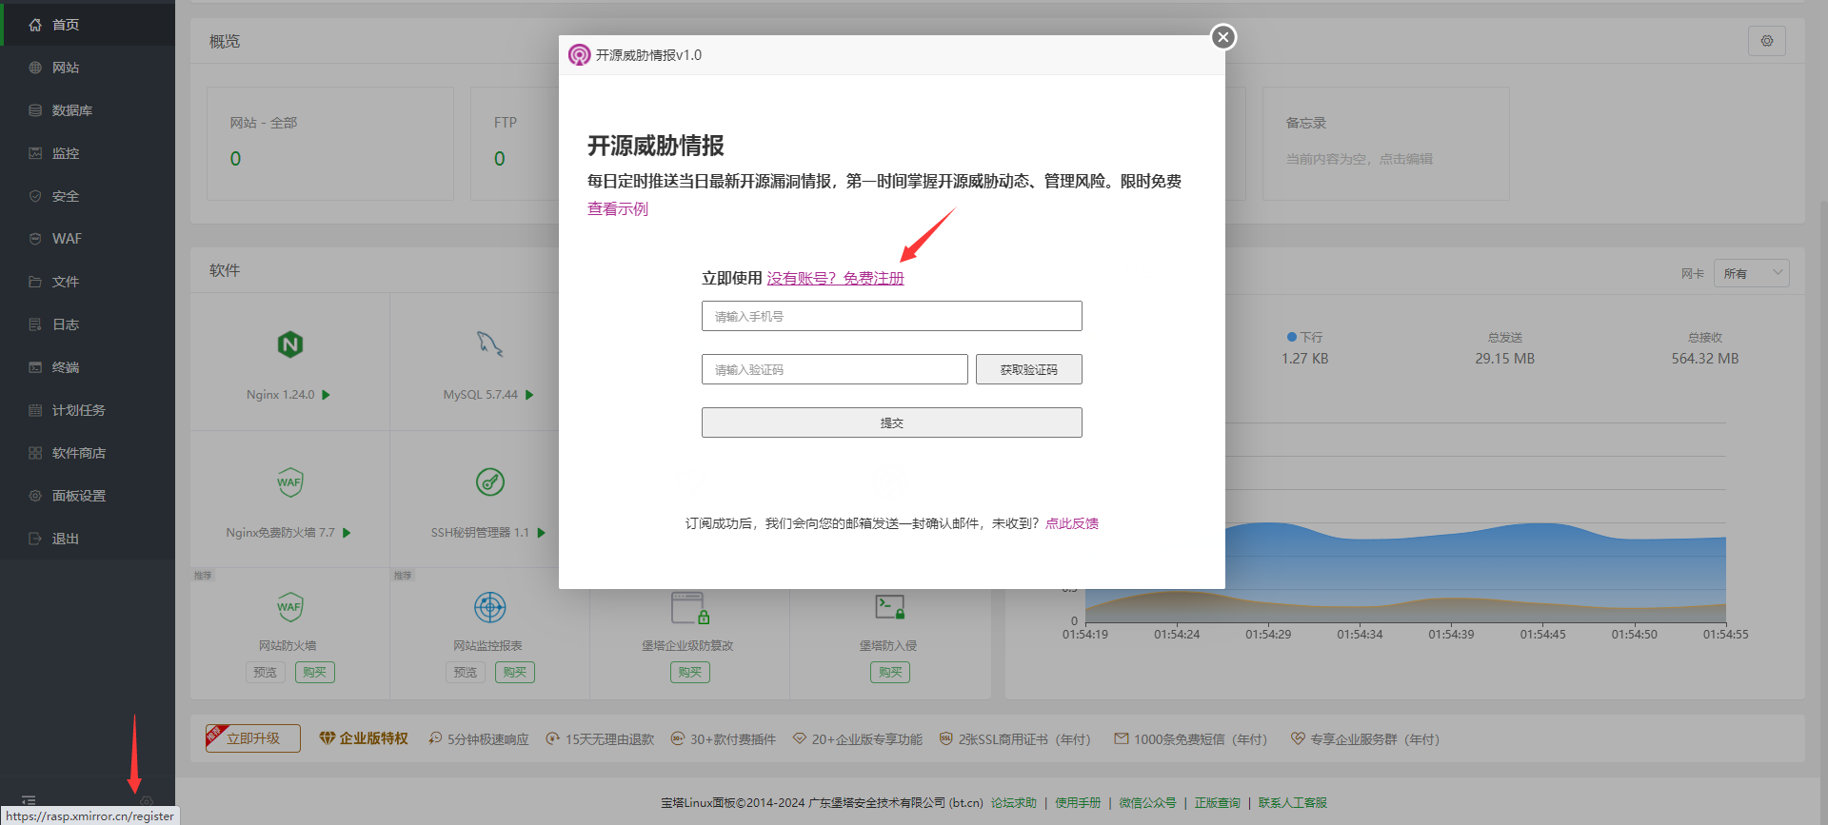The width and height of the screenshot is (1828, 825).
Task: Click the home icon in the sidebar
Action: pyautogui.click(x=35, y=25)
